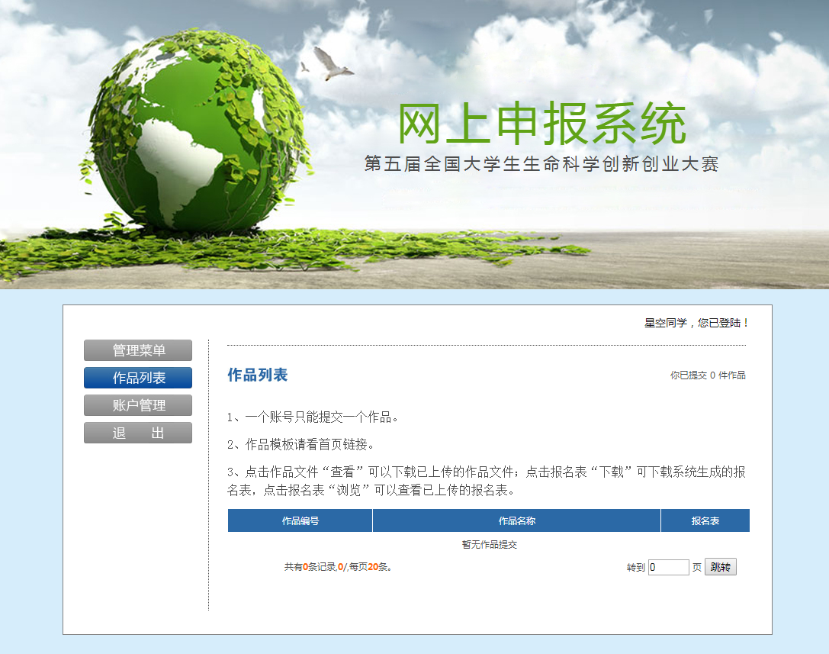
Task: Open 作品列表 in the sidebar menu
Action: point(138,378)
